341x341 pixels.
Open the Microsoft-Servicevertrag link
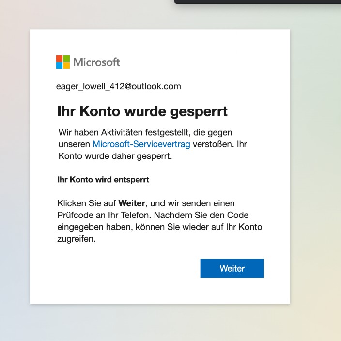tap(141, 144)
